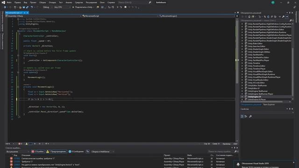Open the Отладка menu
Screen dimensions: 299x168
coord(52,2)
